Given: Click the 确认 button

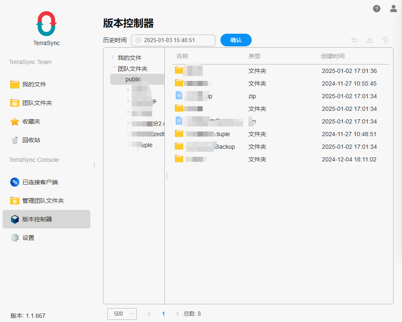Looking at the screenshot, I should [236, 40].
